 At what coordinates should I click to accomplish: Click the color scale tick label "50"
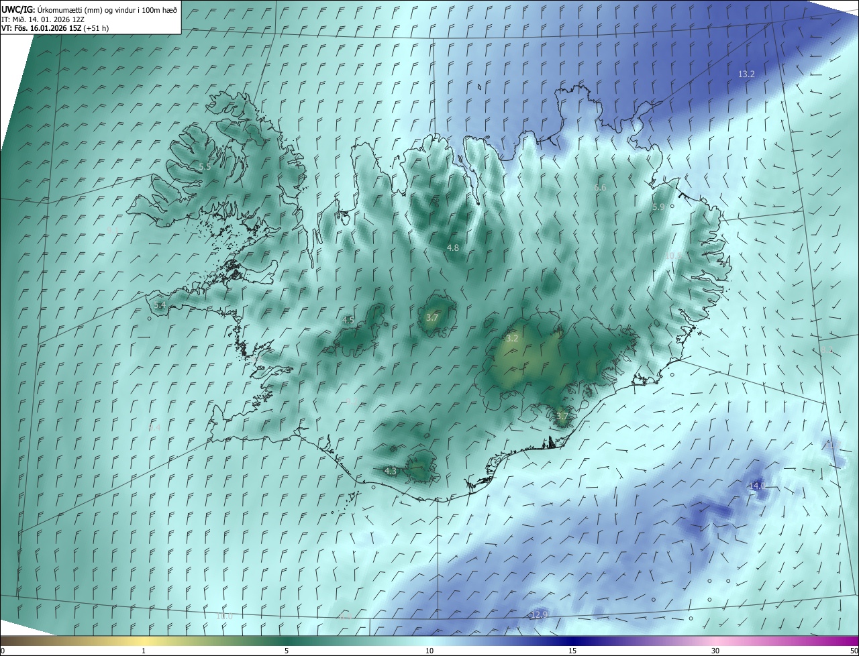pyautogui.click(x=854, y=651)
